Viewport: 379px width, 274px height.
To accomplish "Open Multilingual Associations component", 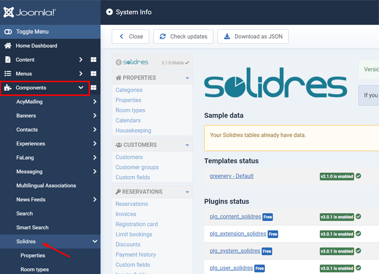I will coord(46,186).
